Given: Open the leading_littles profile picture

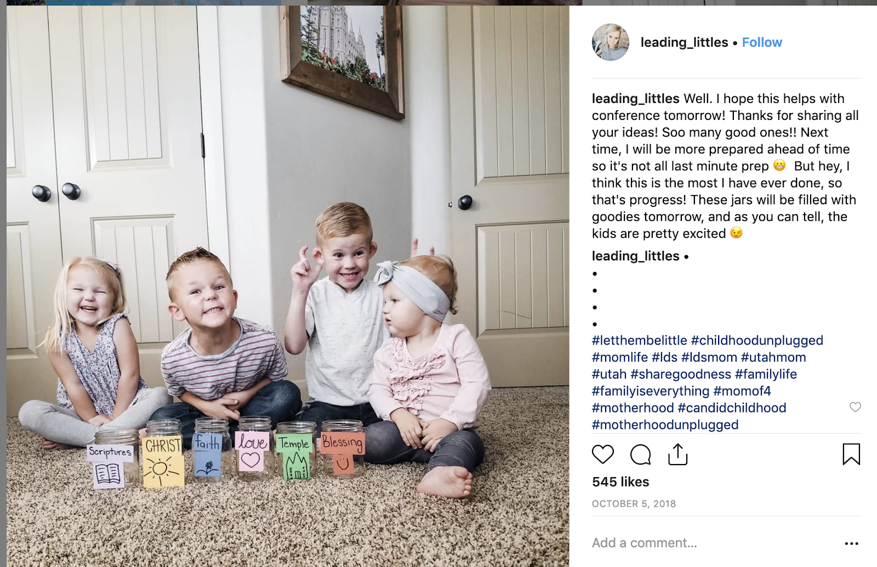Looking at the screenshot, I should pyautogui.click(x=610, y=42).
